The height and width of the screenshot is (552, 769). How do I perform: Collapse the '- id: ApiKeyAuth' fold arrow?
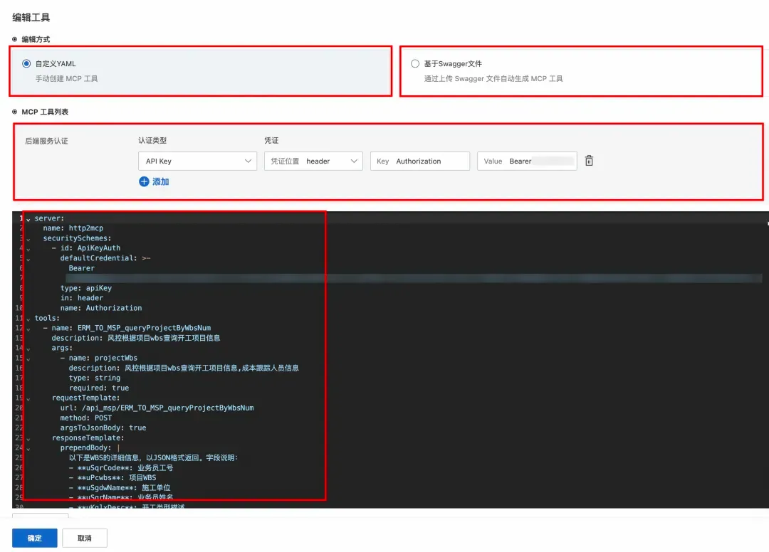coord(28,250)
